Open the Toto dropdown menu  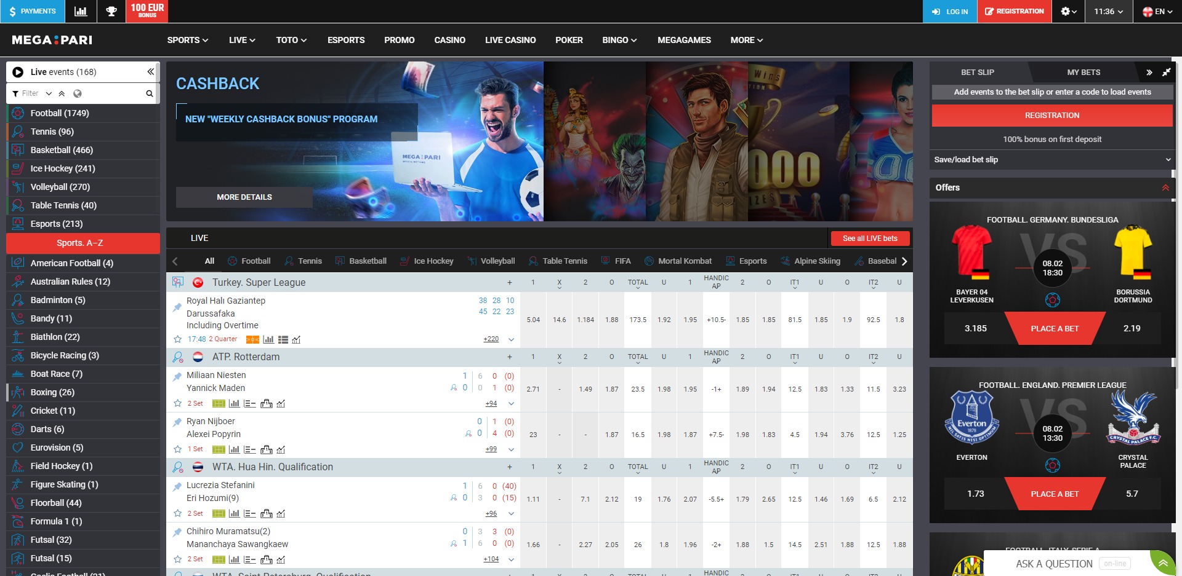[291, 40]
